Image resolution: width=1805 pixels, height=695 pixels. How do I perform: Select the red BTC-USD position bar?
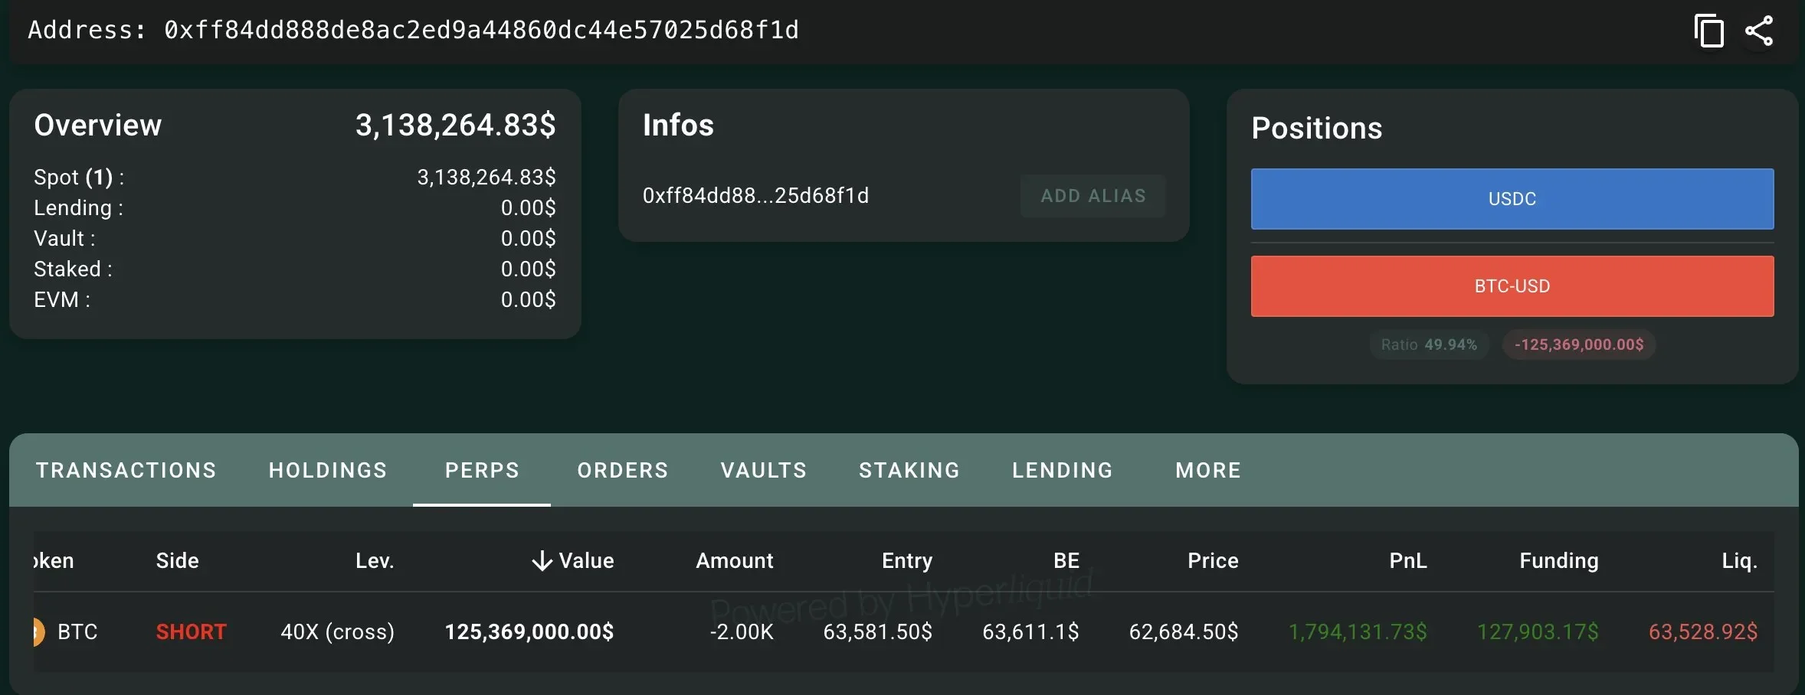pyautogui.click(x=1512, y=286)
